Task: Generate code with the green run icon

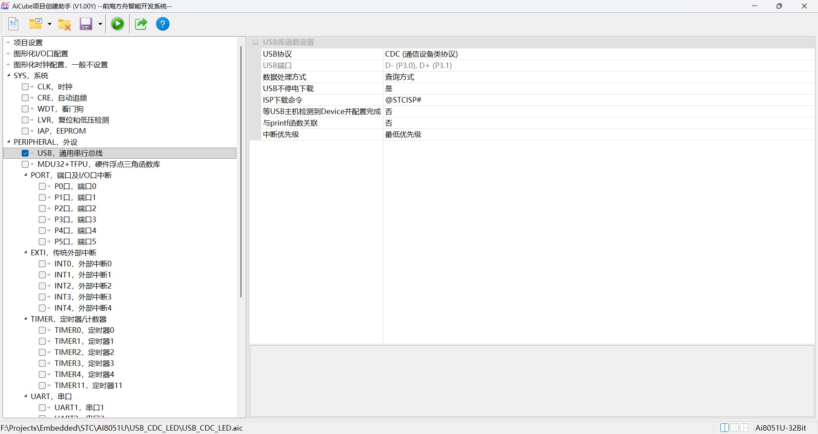Action: point(118,24)
